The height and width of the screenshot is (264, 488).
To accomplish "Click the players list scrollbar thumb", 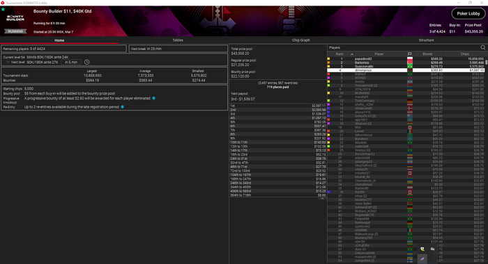I will [x=486, y=61].
